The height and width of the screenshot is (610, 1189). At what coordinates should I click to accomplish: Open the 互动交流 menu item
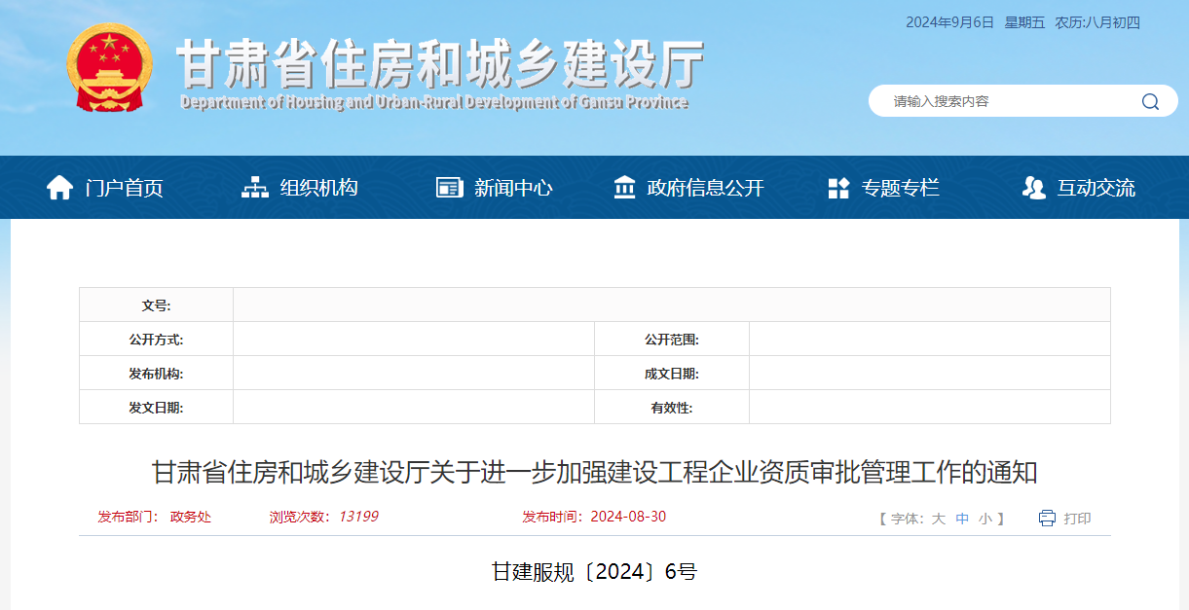click(1095, 187)
